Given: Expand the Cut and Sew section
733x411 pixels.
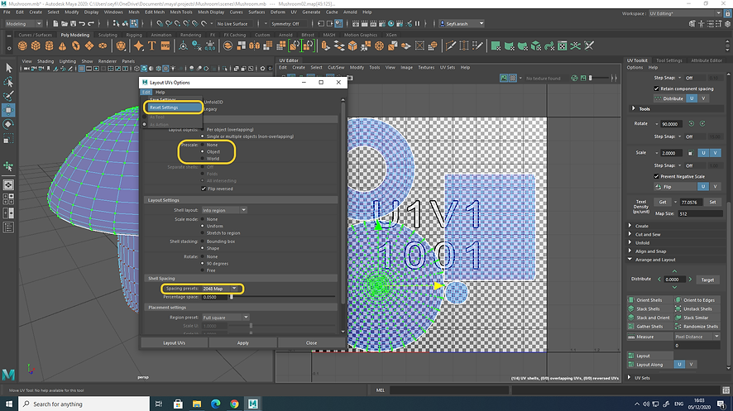Looking at the screenshot, I should 630,235.
